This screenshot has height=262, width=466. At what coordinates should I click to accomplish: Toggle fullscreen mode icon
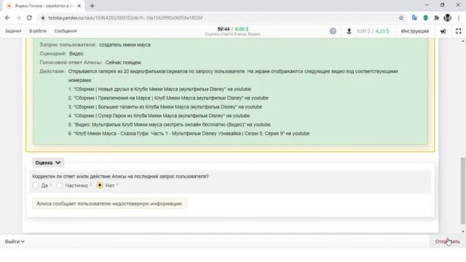pos(458,31)
